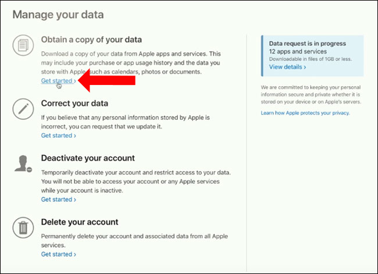Click the pencil icon beside Correct your data

(23, 108)
